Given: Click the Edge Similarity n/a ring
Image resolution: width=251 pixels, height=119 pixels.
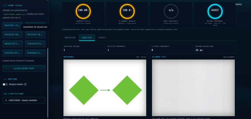Looking at the screenshot, I should 171,11.
